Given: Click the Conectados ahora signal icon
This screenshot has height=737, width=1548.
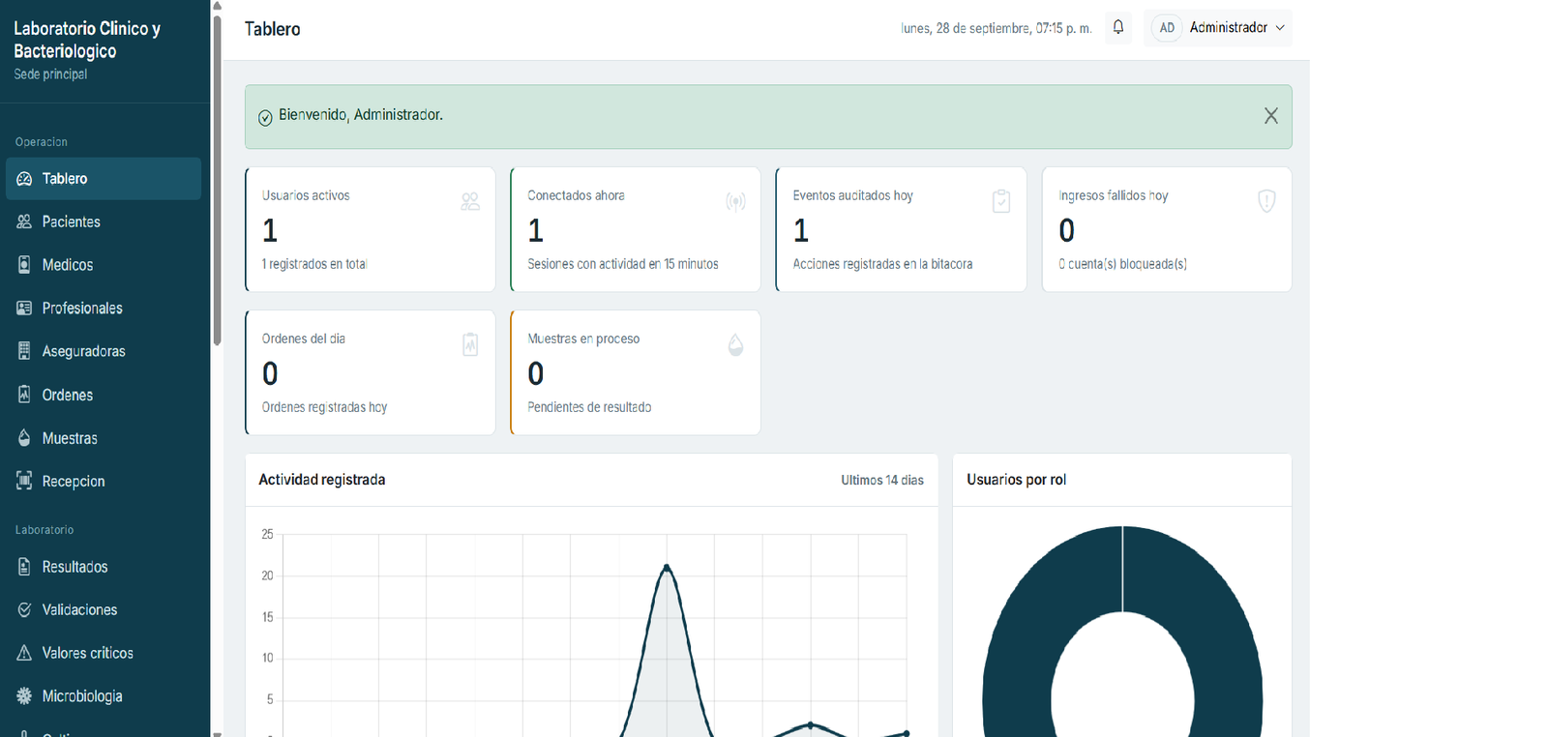Looking at the screenshot, I should [x=736, y=201].
